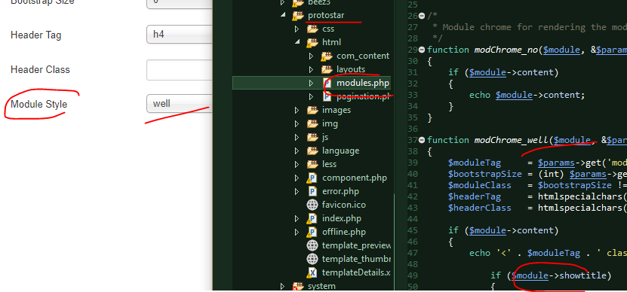Screen dimensions: 627x292
Task: Open the Header Tag dropdown showing h4
Action: tap(179, 35)
